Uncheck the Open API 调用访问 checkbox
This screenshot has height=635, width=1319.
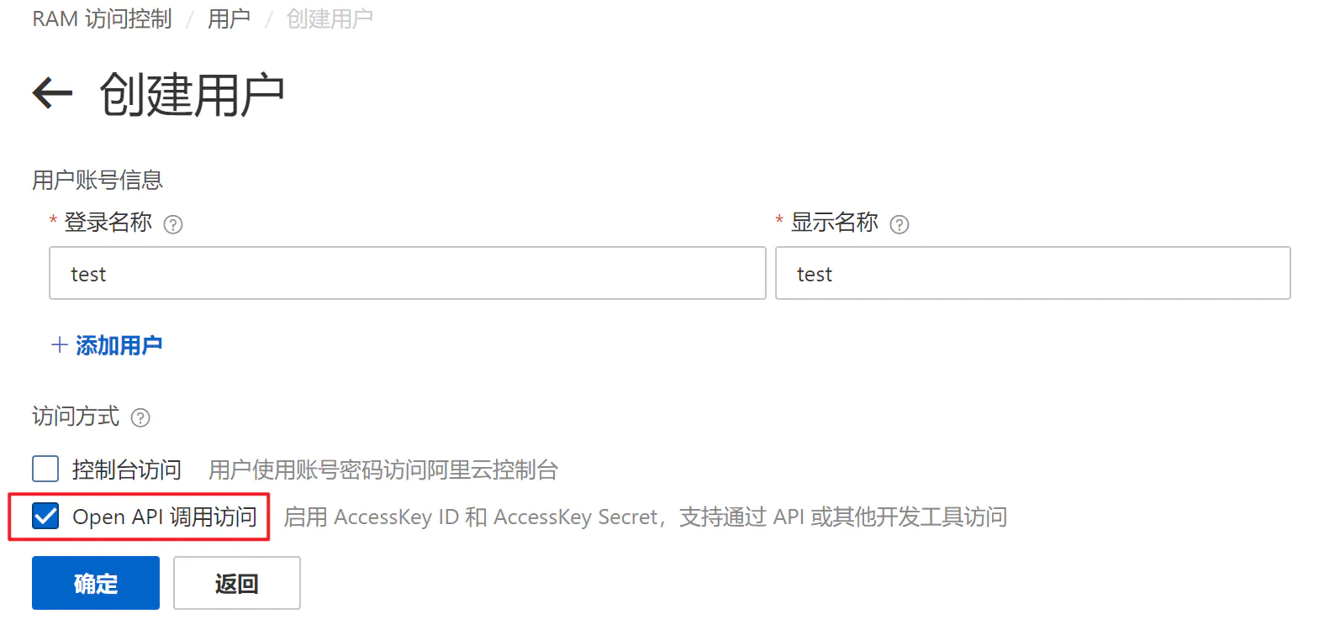[x=45, y=516]
